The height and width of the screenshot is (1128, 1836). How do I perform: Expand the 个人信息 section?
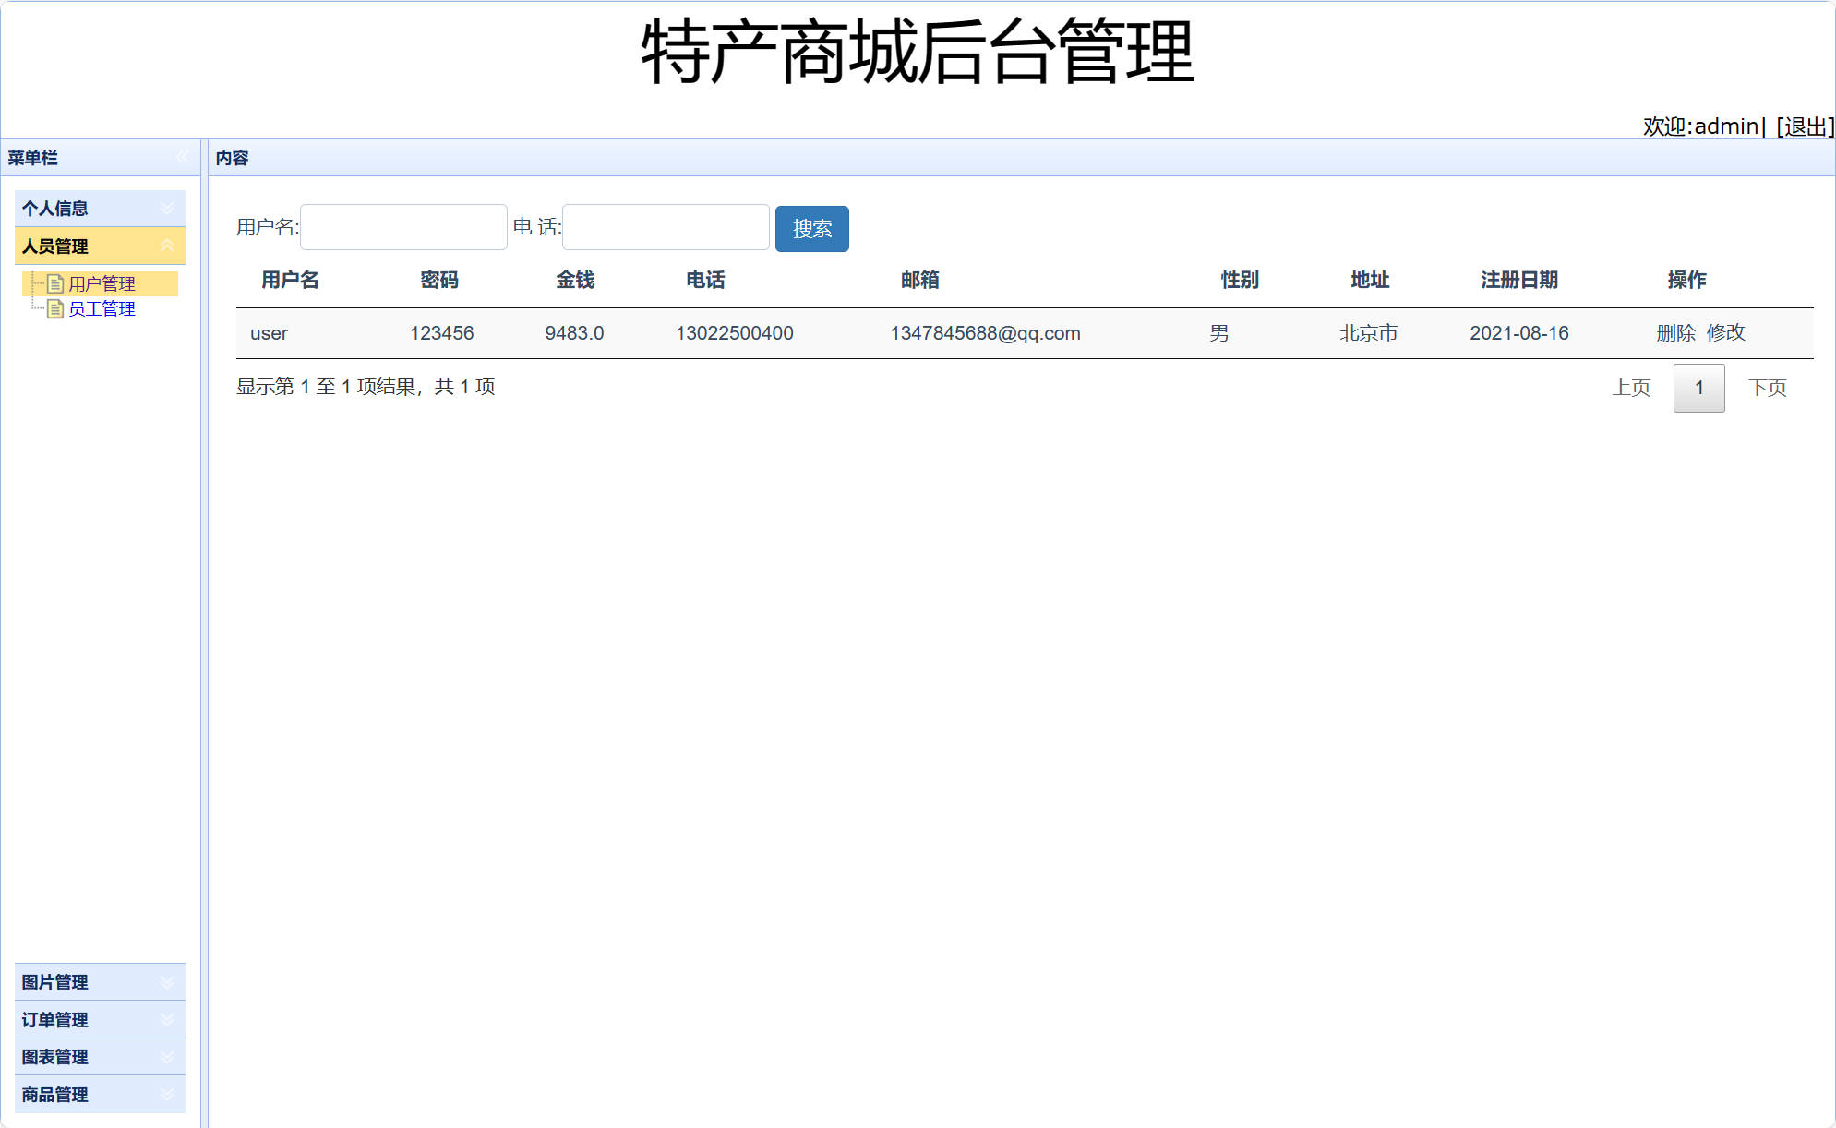167,208
